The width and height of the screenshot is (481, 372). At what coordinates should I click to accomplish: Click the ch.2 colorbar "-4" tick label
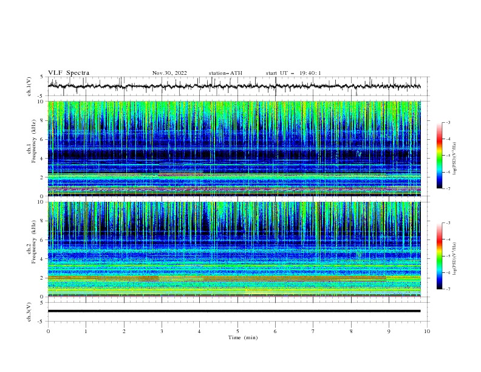coord(448,239)
